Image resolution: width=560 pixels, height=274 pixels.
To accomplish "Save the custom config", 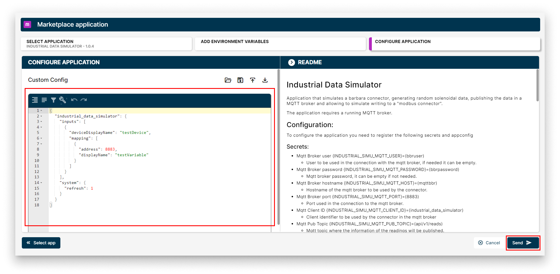I will coord(240,80).
